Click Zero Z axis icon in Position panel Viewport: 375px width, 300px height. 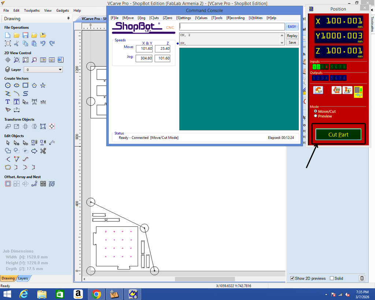(x=347, y=90)
